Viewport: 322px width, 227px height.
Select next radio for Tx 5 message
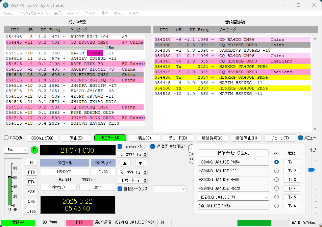click(x=276, y=197)
